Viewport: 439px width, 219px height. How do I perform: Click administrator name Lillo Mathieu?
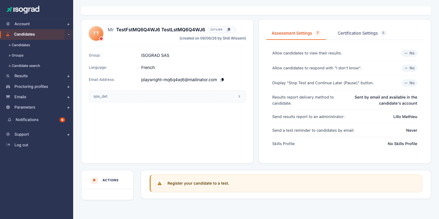tap(405, 117)
